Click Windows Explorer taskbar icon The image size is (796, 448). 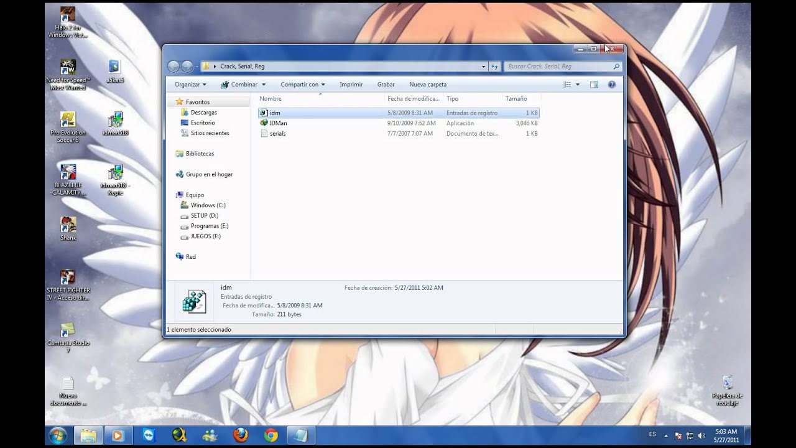[x=88, y=435]
